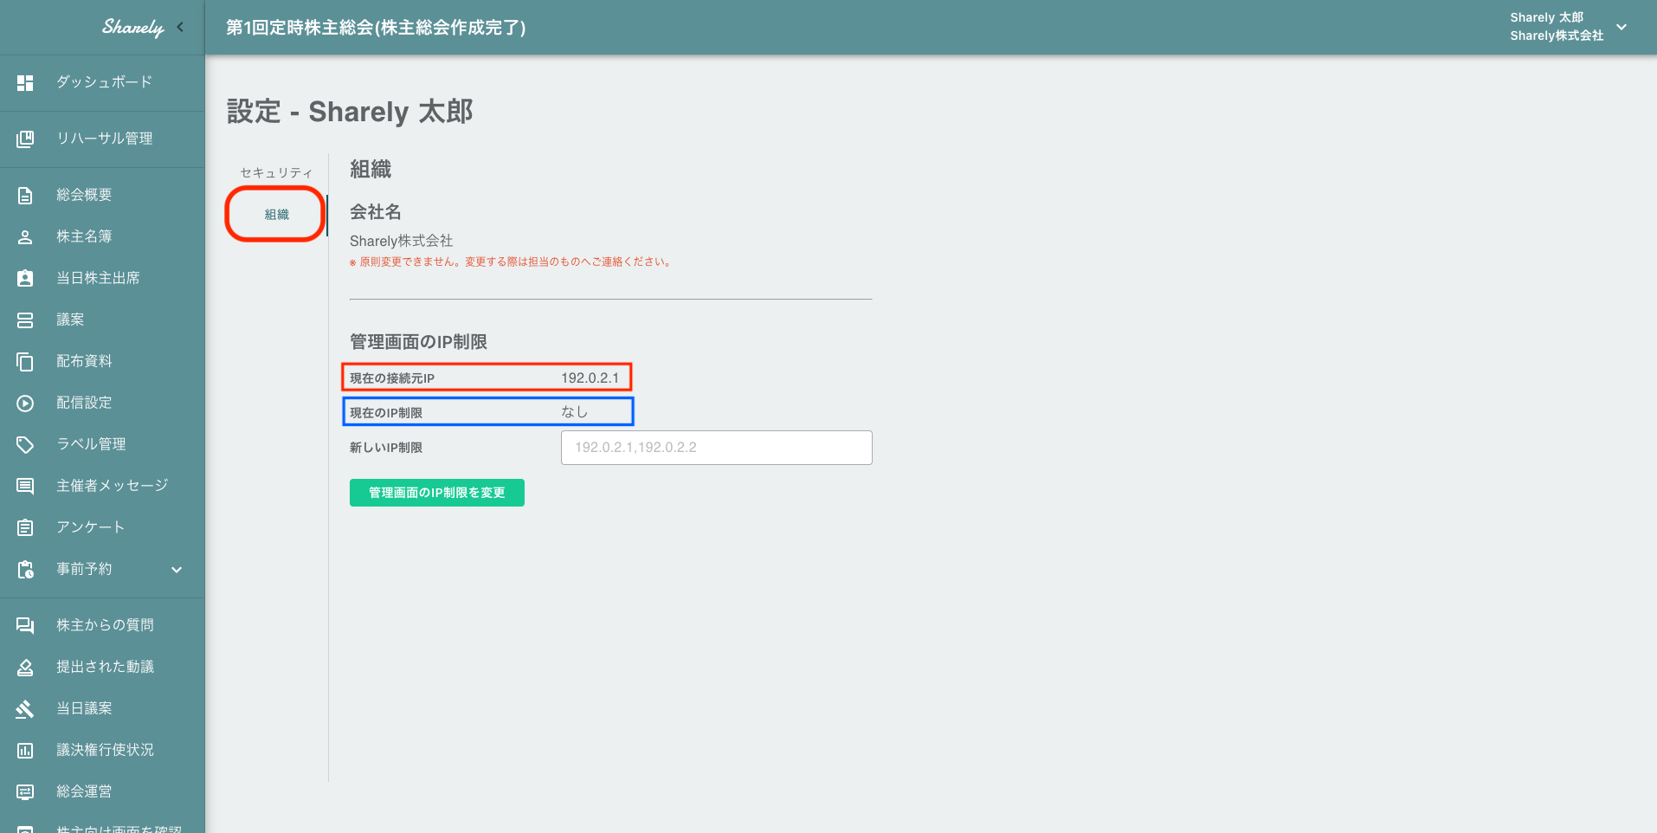The image size is (1657, 833).
Task: Open 当日株主出席 attendance icon
Action: pyautogui.click(x=24, y=277)
